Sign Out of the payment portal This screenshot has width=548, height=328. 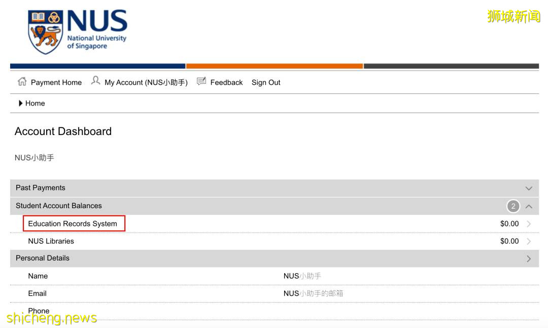click(266, 82)
